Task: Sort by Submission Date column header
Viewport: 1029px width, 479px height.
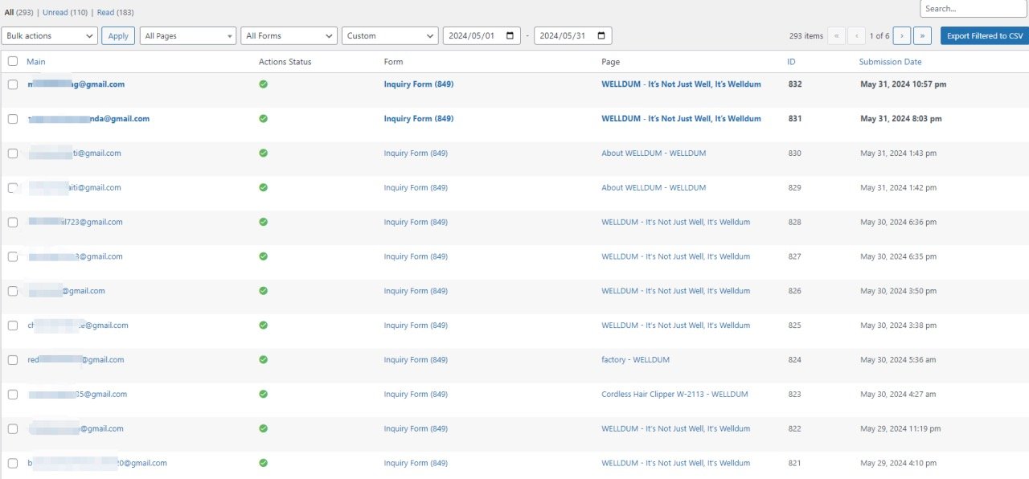Action: pos(890,62)
